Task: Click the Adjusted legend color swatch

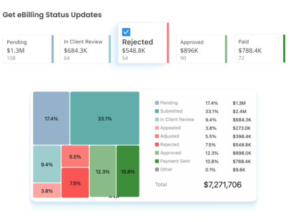Action: click(157, 136)
